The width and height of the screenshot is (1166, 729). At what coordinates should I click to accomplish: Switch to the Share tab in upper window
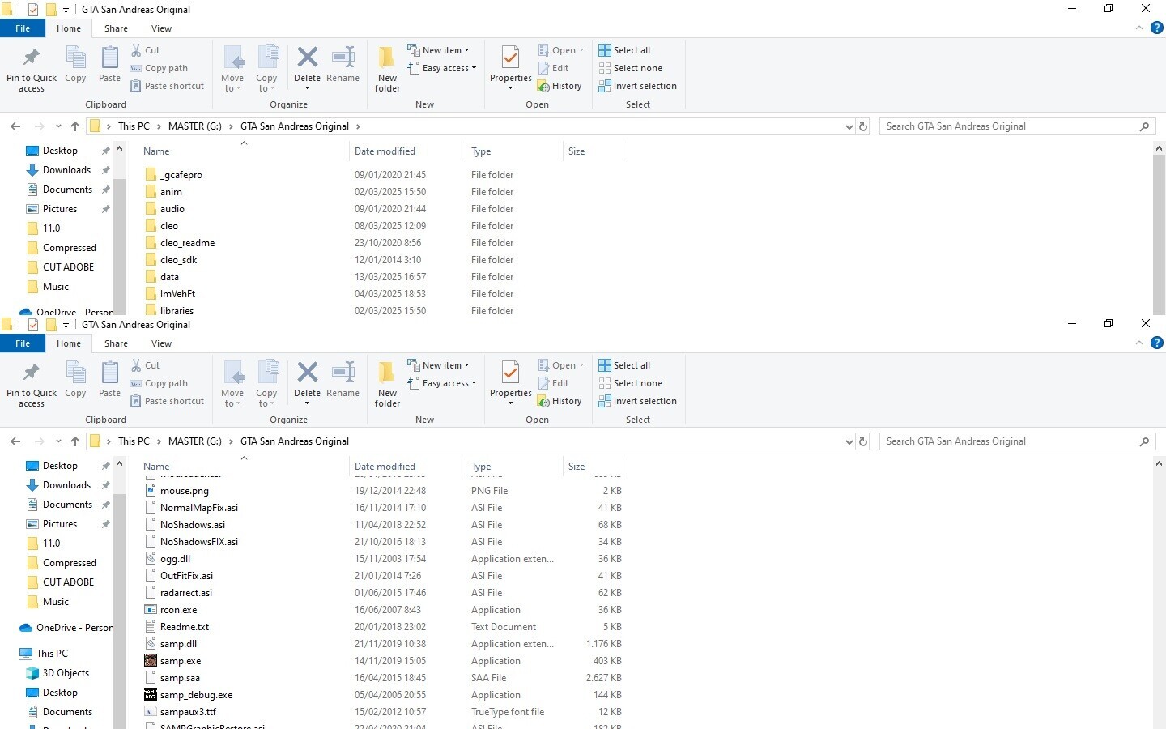(116, 28)
